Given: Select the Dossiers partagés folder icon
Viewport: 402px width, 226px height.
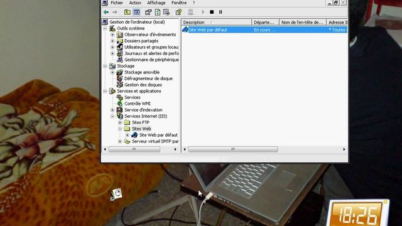Looking at the screenshot, I should coord(120,41).
